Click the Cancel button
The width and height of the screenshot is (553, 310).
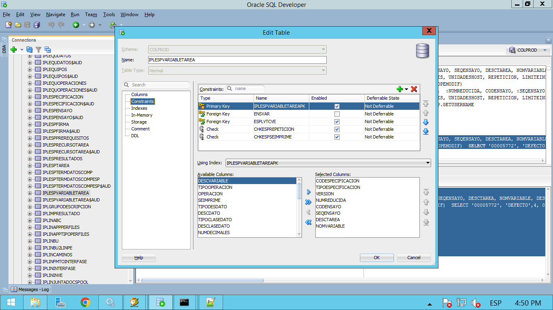414,258
